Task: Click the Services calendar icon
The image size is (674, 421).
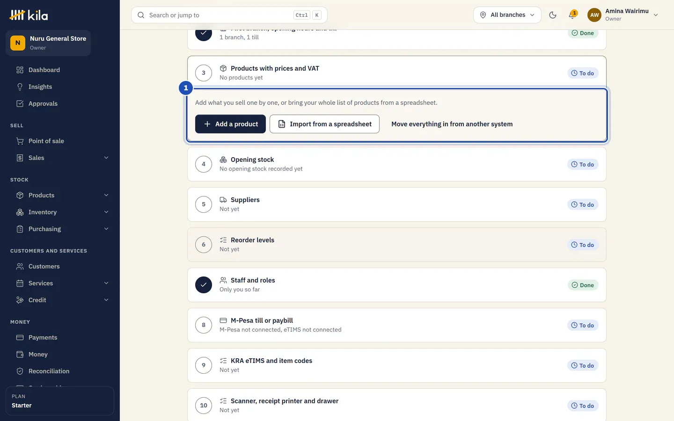Action: (20, 283)
